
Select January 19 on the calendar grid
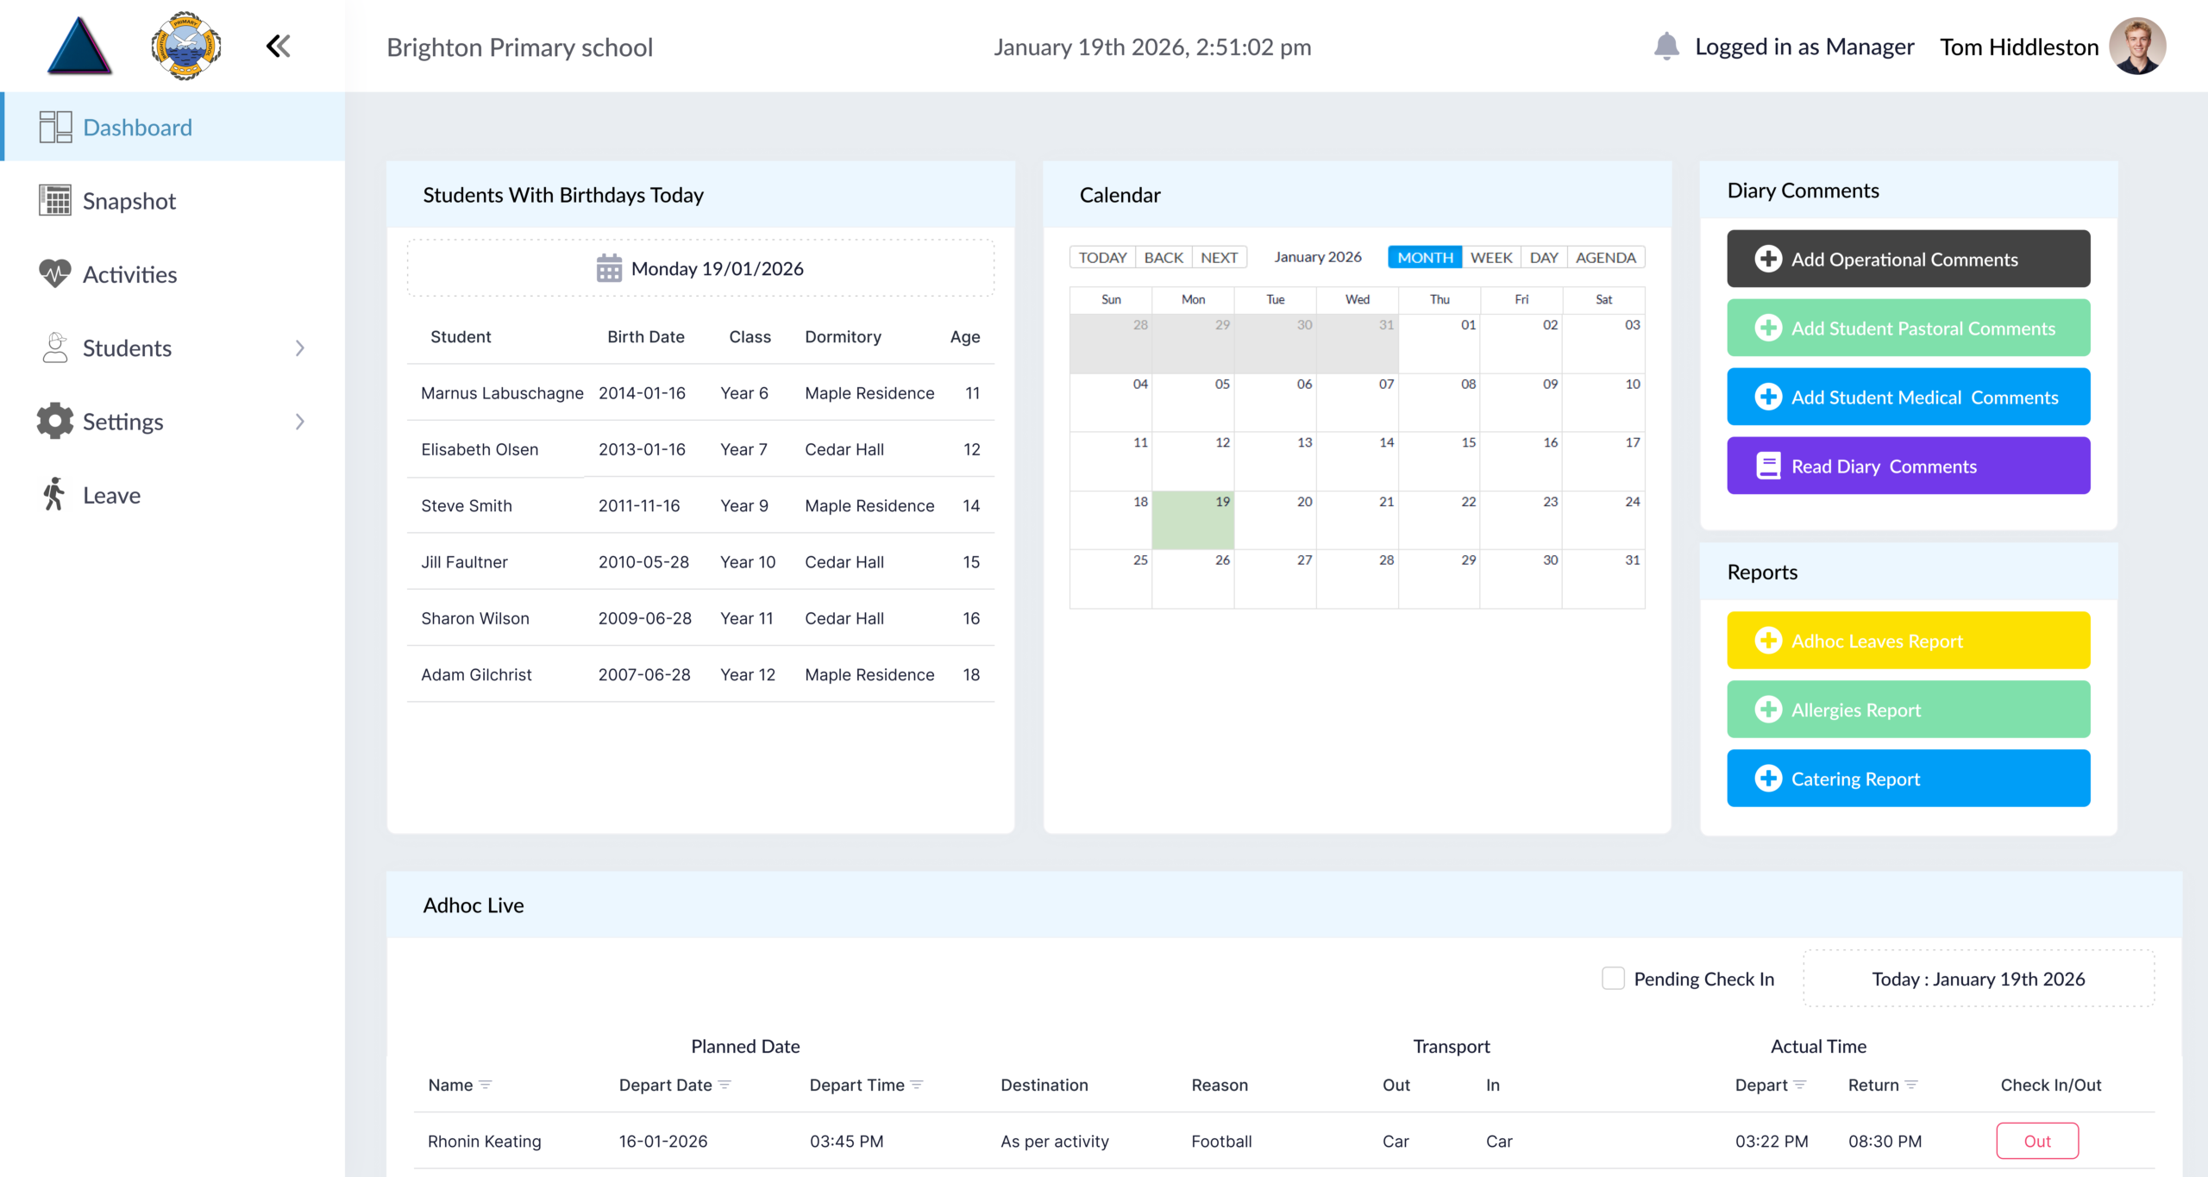coord(1193,520)
